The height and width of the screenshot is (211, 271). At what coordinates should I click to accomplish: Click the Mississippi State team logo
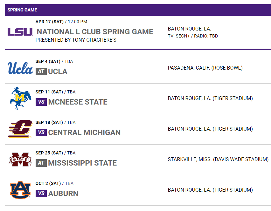tap(20, 160)
